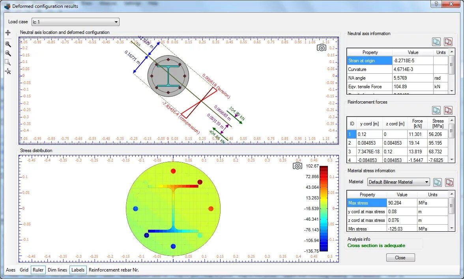Image resolution: width=464 pixels, height=279 pixels.
Task: Click the reinforcement forces table scrollbar
Action: 451,139
